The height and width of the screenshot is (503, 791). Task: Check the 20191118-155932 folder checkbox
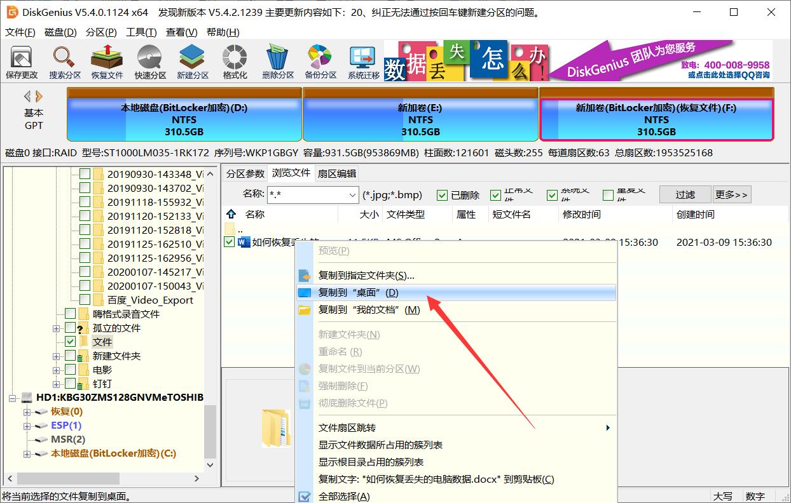point(85,202)
